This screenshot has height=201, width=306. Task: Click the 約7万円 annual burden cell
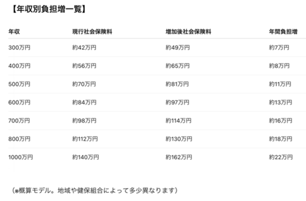(x=279, y=48)
